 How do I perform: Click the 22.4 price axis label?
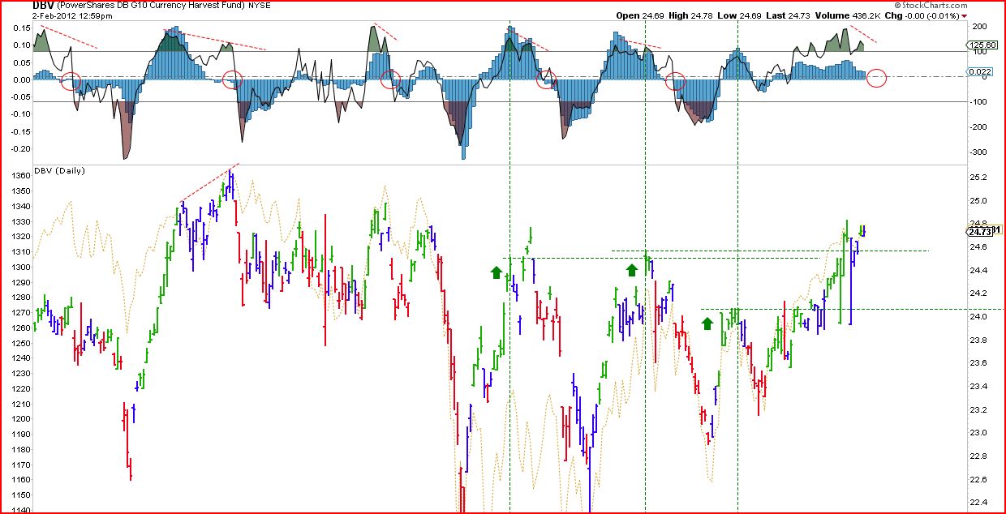[x=978, y=503]
